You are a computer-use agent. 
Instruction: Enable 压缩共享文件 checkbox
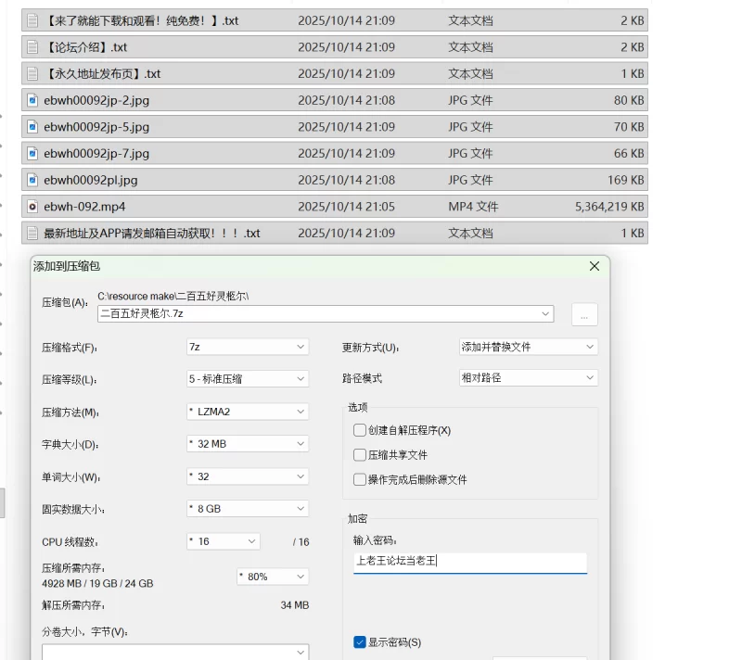(360, 455)
